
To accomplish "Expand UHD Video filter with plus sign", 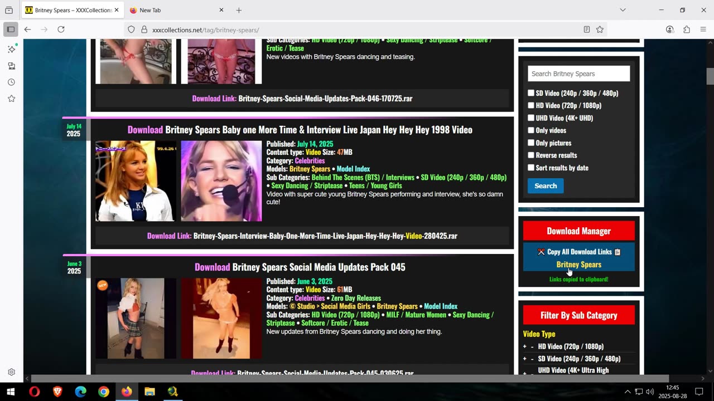I will click(524, 373).
